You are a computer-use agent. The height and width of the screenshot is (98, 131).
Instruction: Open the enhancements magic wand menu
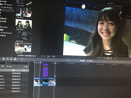49,56
